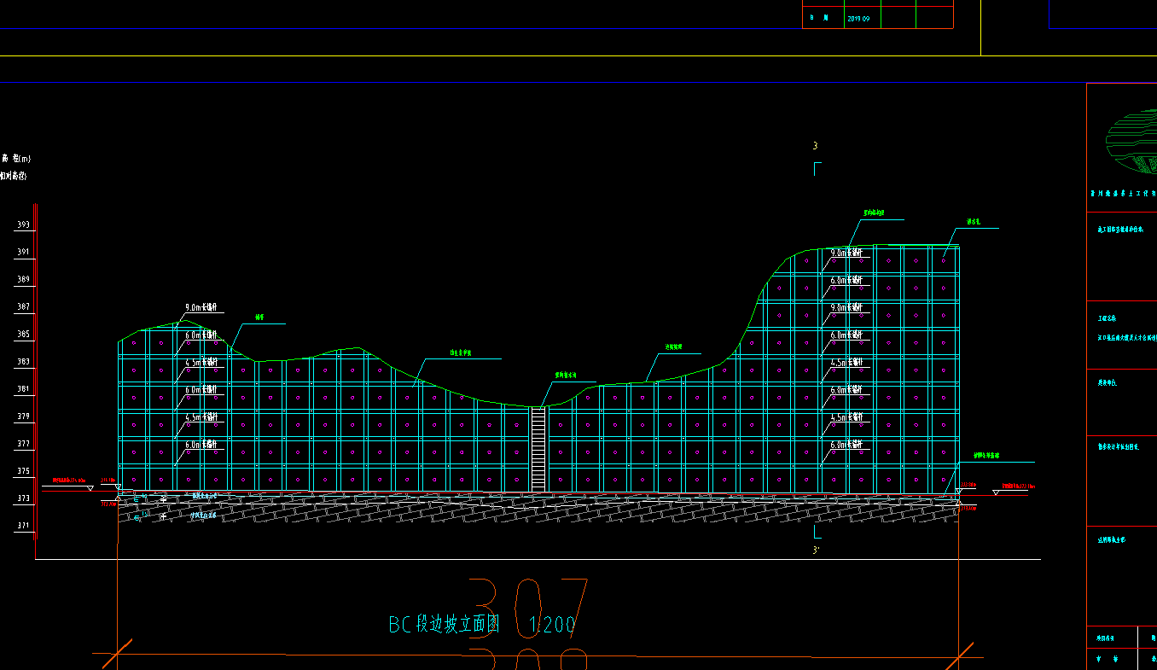Screen dimensions: 1157x670
Task: Select the 387 elevation mark
Action: point(23,307)
